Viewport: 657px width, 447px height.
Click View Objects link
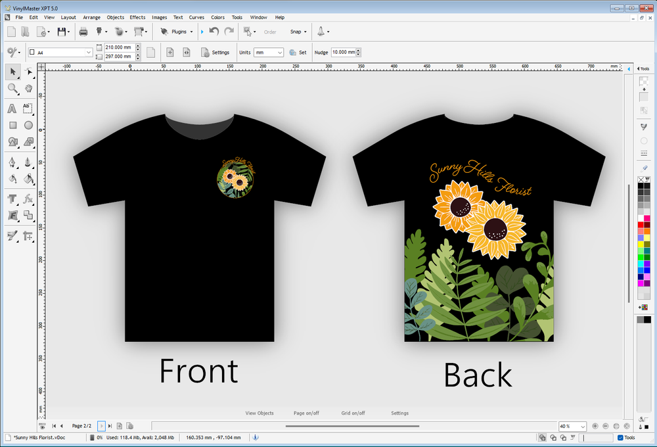coord(260,413)
